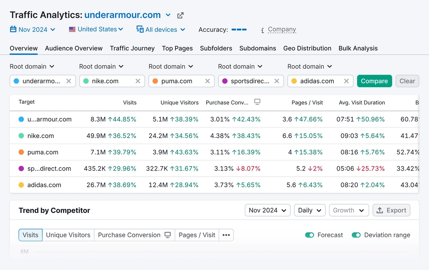The height and width of the screenshot is (270, 429).
Task: Open the Daily granularity dropdown
Action: coord(310,210)
